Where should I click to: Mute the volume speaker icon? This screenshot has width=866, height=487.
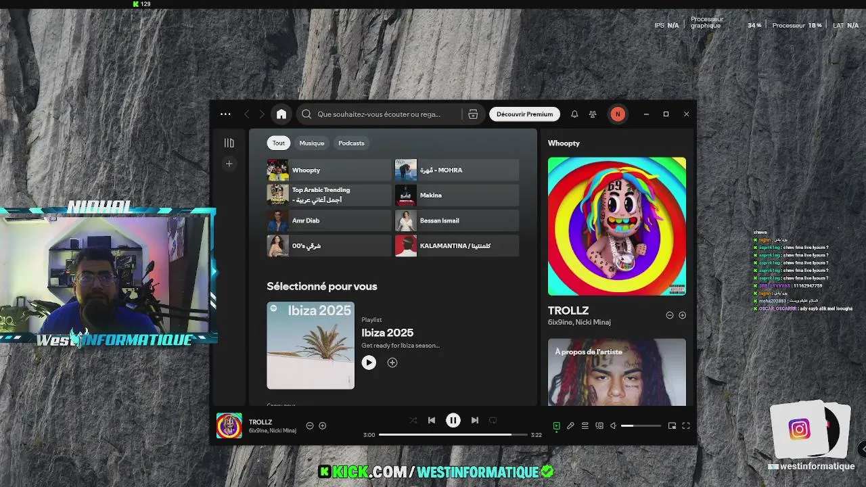[x=613, y=425]
